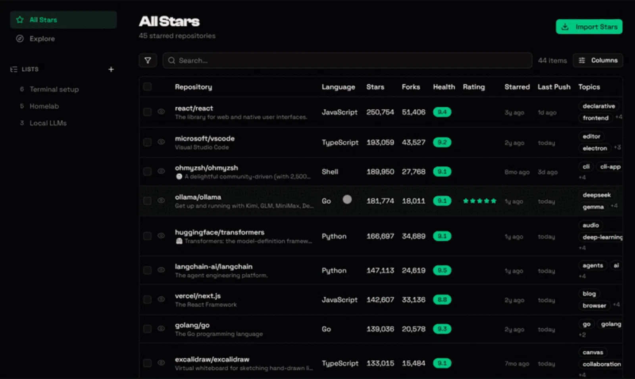Click the magnifier icon in search bar

tap(171, 61)
